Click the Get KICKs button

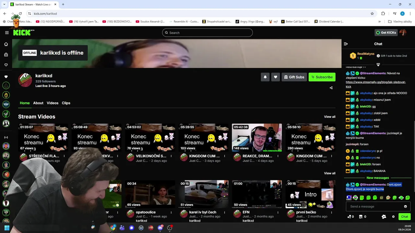(x=386, y=33)
